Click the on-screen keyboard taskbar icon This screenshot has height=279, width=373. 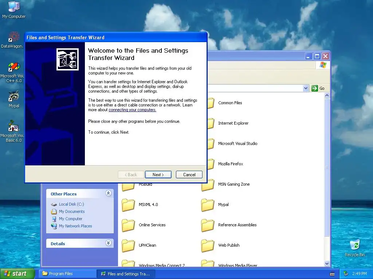click(332, 274)
